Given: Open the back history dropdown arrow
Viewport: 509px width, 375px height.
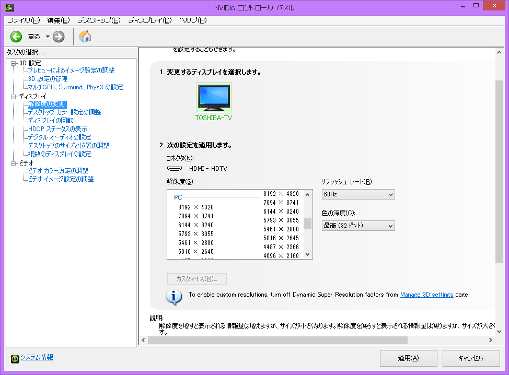Looking at the screenshot, I should pyautogui.click(x=48, y=37).
